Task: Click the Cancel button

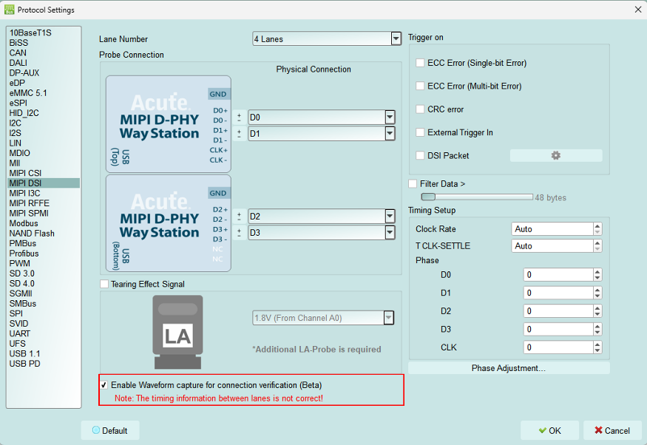Action: point(612,430)
